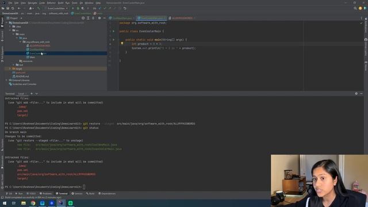Open the Git tool window button
The width and height of the screenshot is (368, 207).
(x=9, y=194)
